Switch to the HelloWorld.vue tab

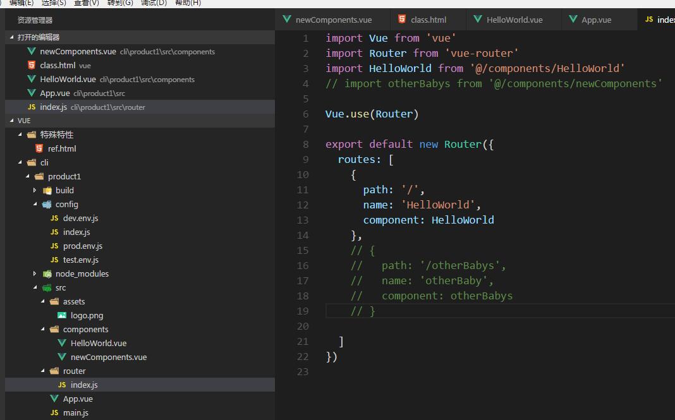(x=514, y=20)
